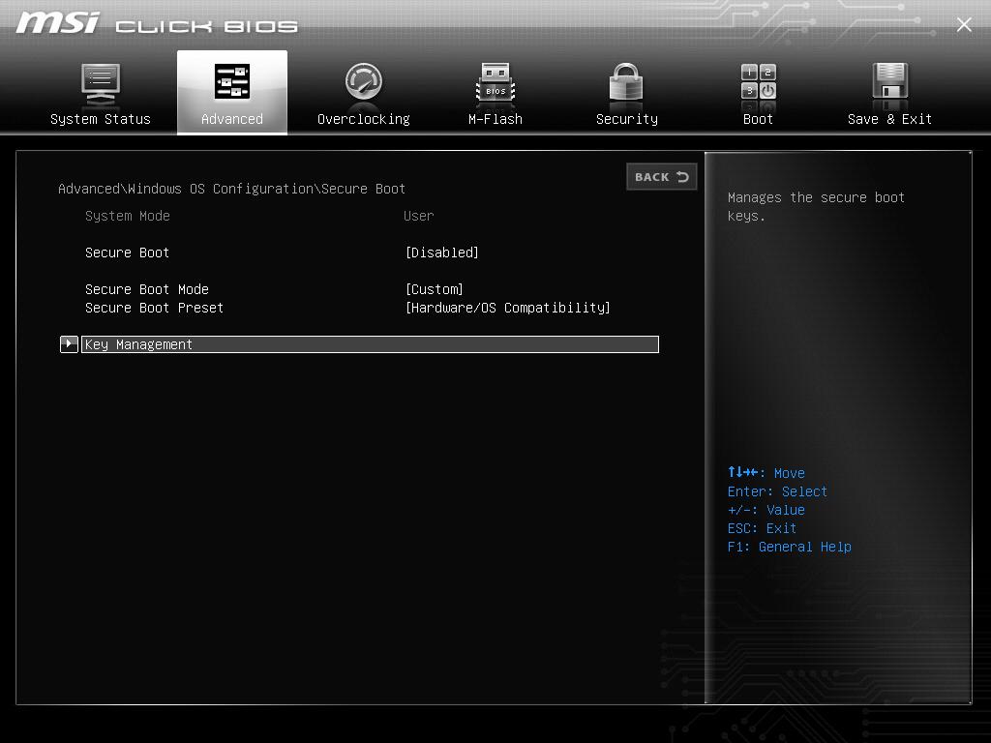Switch to the Overclocking tab label
This screenshot has height=743, width=991.
coord(364,119)
